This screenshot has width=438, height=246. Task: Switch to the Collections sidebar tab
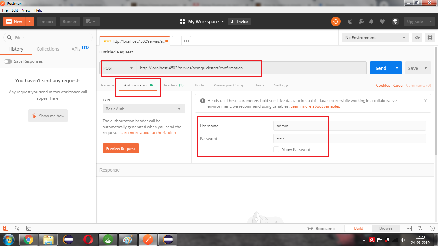tap(48, 49)
